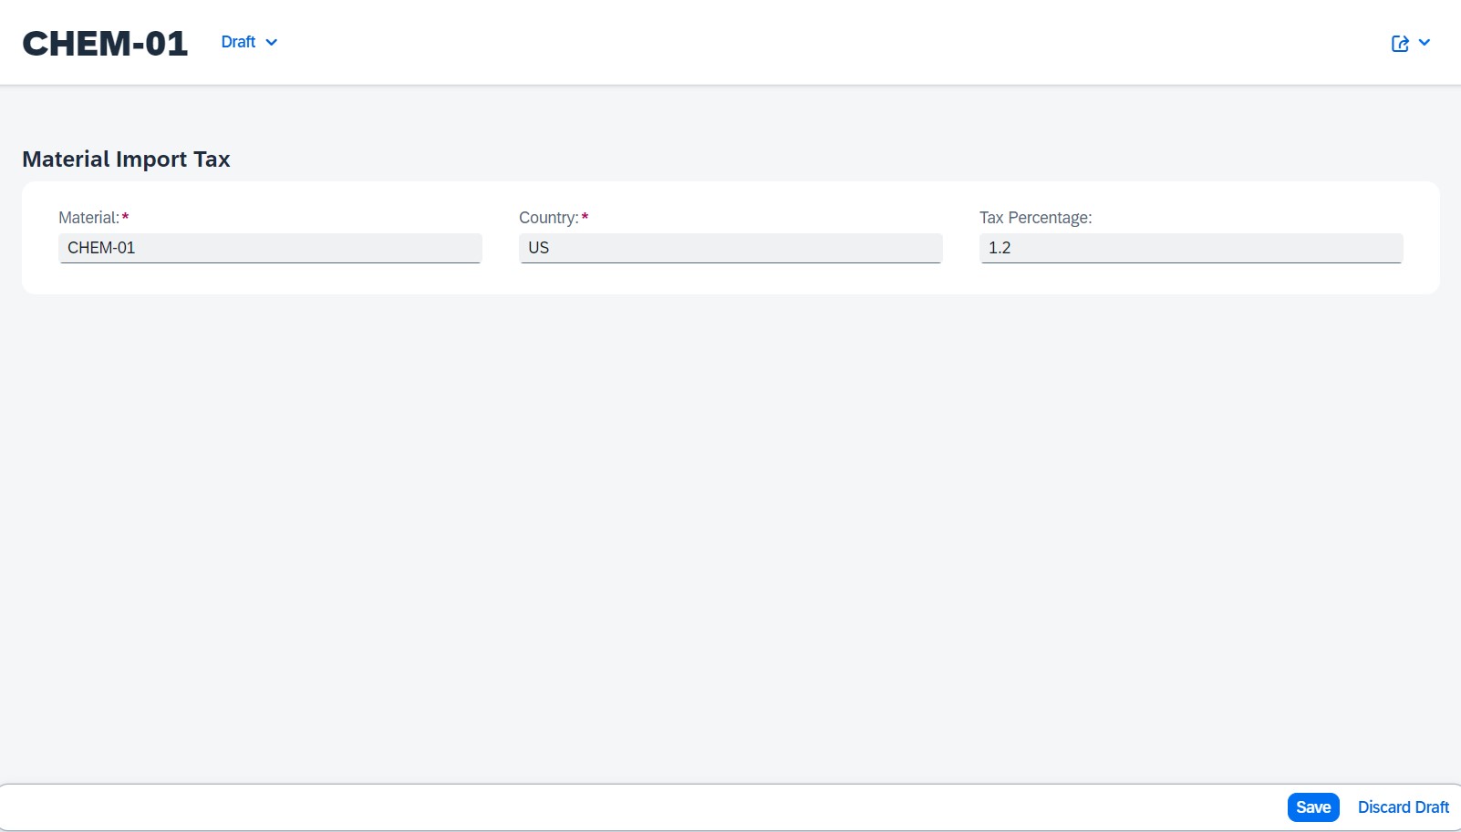Expand the chevron next to the share icon
This screenshot has width=1461, height=832.
tap(1425, 42)
